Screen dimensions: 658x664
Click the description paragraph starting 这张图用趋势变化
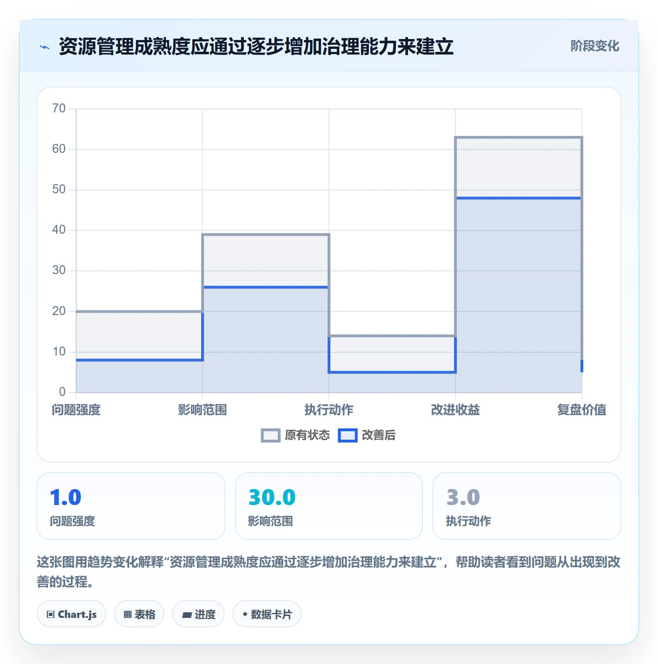329,572
